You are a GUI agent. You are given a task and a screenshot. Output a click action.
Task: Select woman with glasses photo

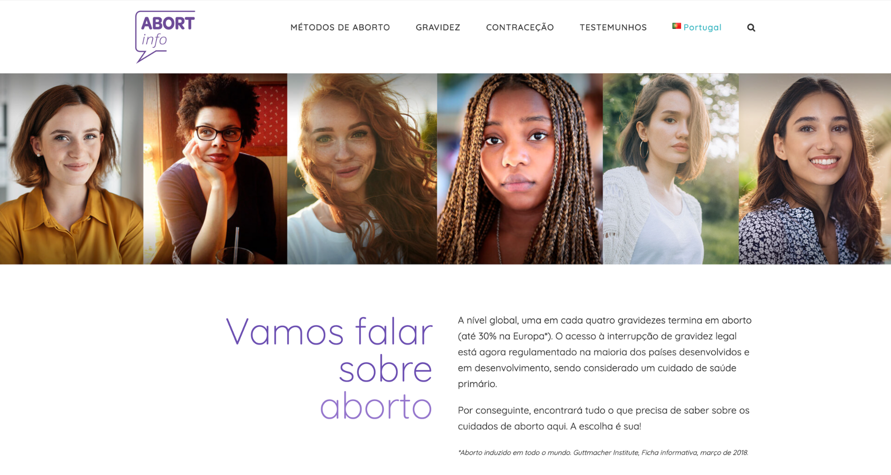[215, 169]
